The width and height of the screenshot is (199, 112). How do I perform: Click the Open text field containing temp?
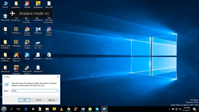pos(35,91)
